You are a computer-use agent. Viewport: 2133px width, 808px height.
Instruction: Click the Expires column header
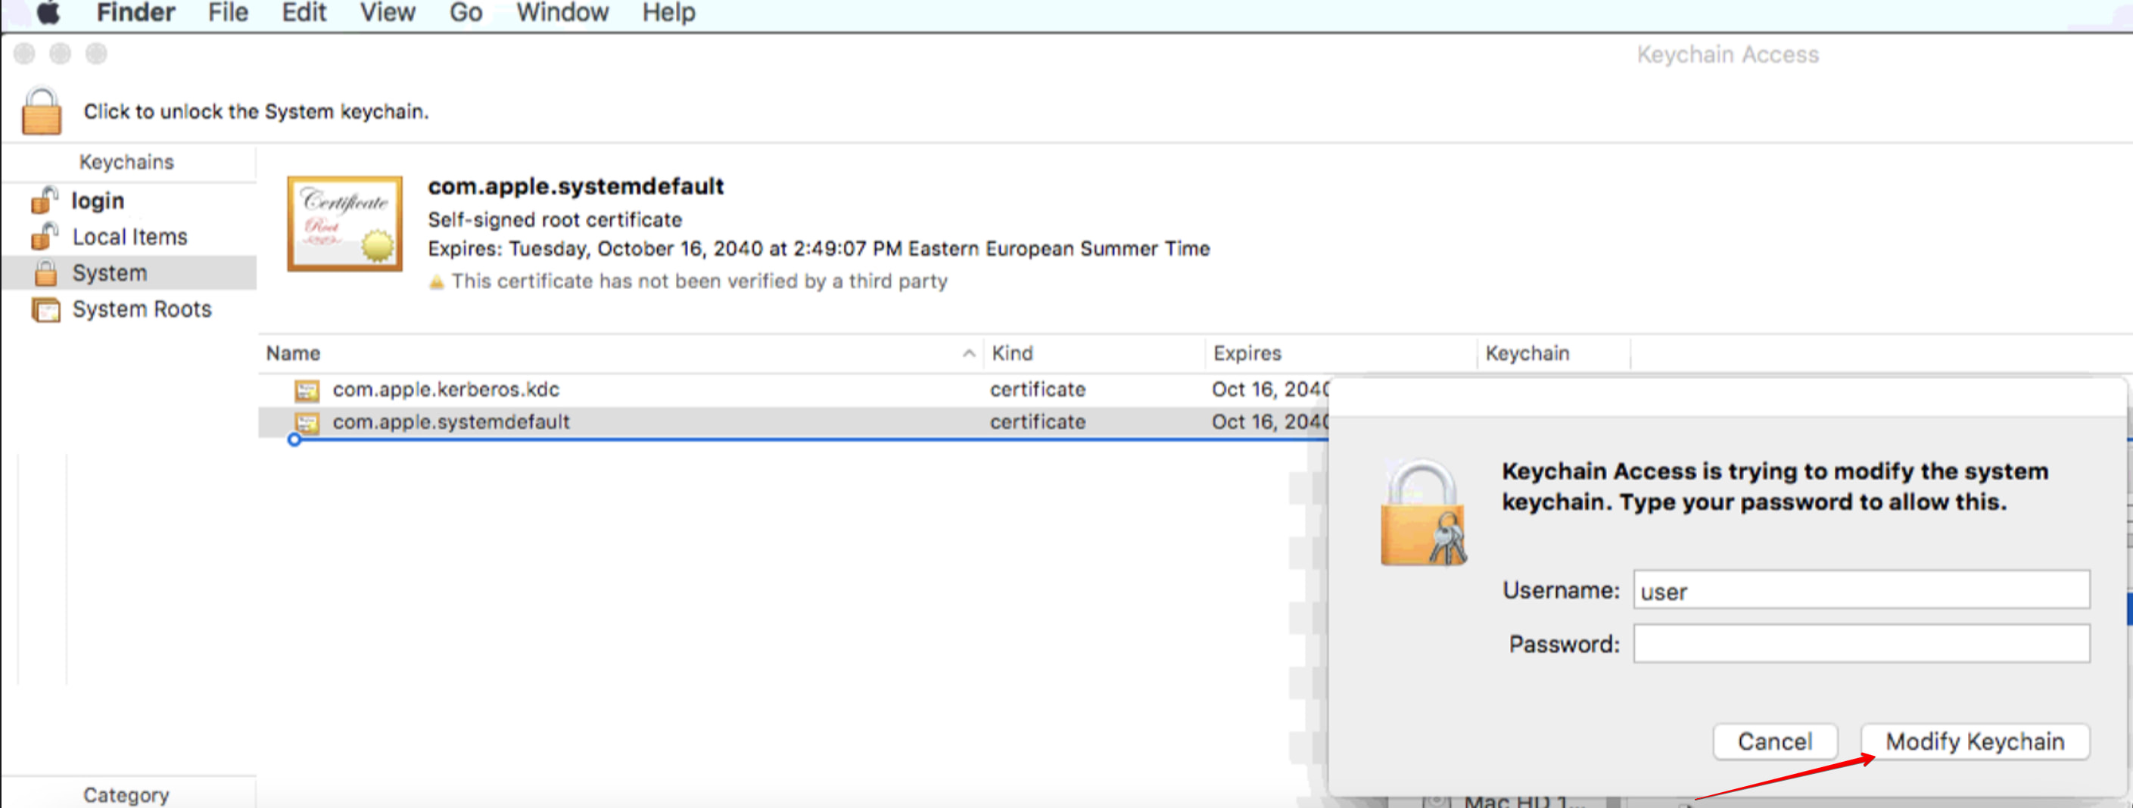(x=1245, y=353)
